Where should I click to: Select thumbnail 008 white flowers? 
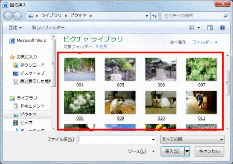point(80,102)
